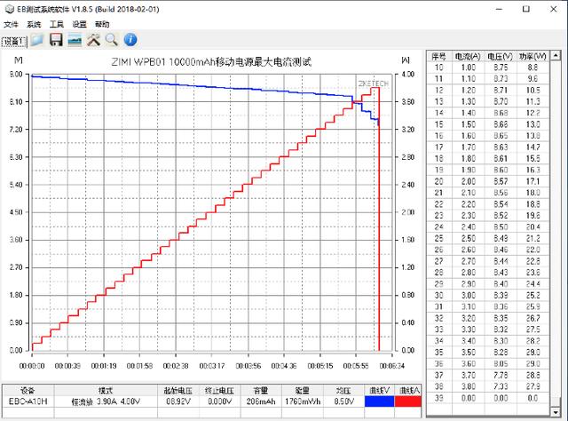This screenshot has height=421, width=568.
Task: Click the data table scroll up arrow
Action: click(x=556, y=55)
